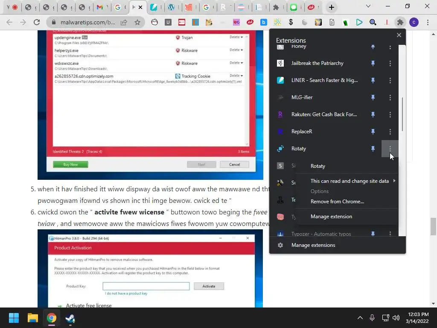Click the Doge extension toolbar icon
437x328 pixels.
tap(209, 22)
